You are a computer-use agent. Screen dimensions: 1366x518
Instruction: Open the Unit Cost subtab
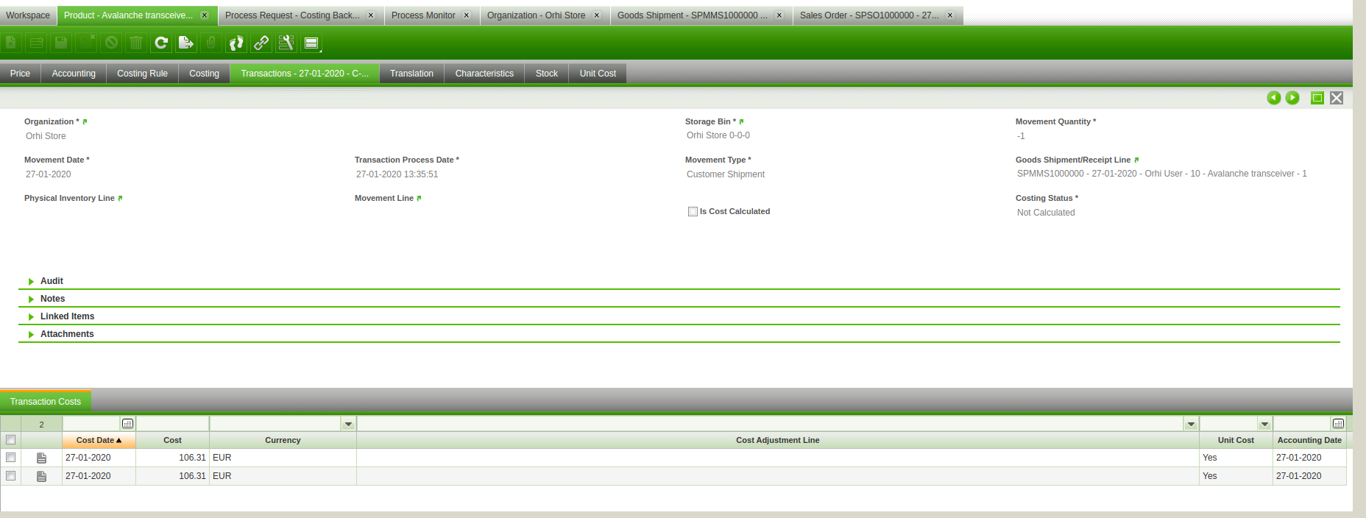click(x=598, y=74)
